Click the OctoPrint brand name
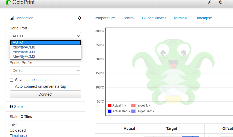 pyautogui.click(x=23, y=2)
